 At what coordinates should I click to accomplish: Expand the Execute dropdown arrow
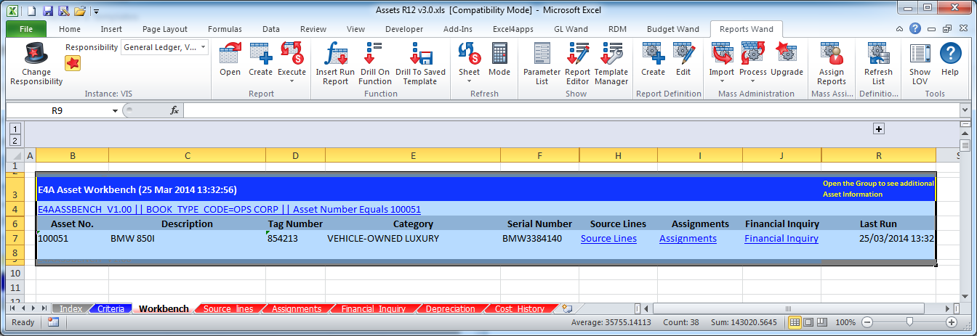(x=292, y=81)
